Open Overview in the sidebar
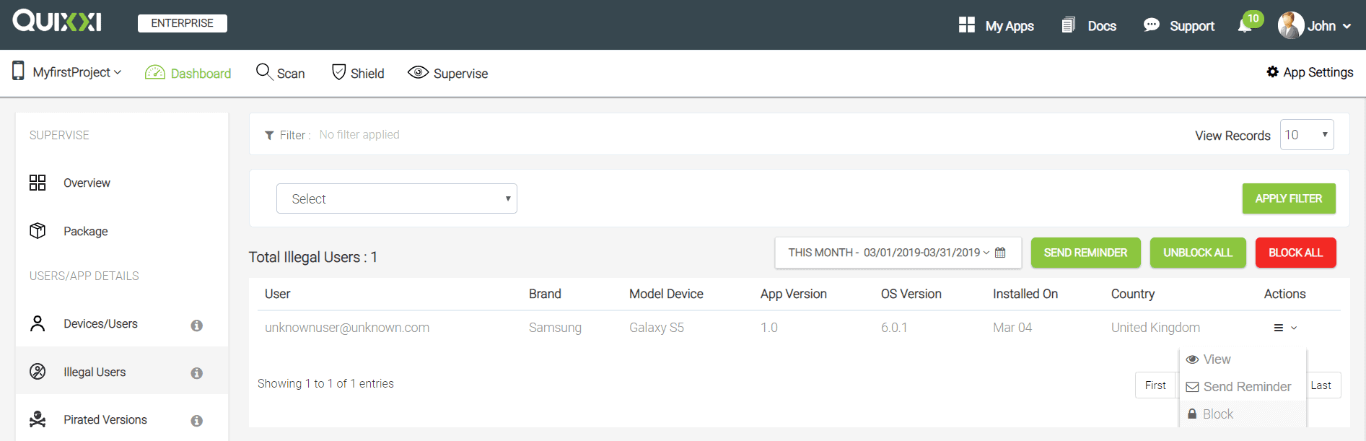 pyautogui.click(x=87, y=183)
